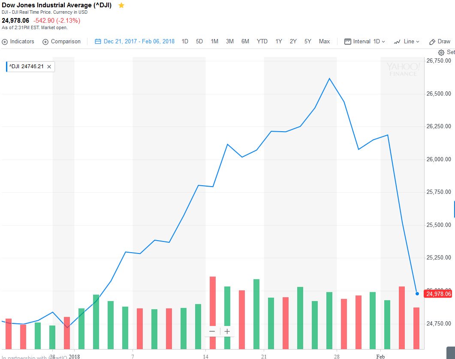The height and width of the screenshot is (359, 455).
Task: Remove the ^DJI series label
Action: click(49, 67)
